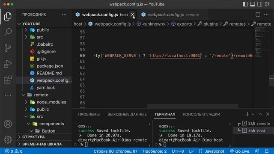
Task: Show additional activity bar views
Action: [x=8, y=95]
